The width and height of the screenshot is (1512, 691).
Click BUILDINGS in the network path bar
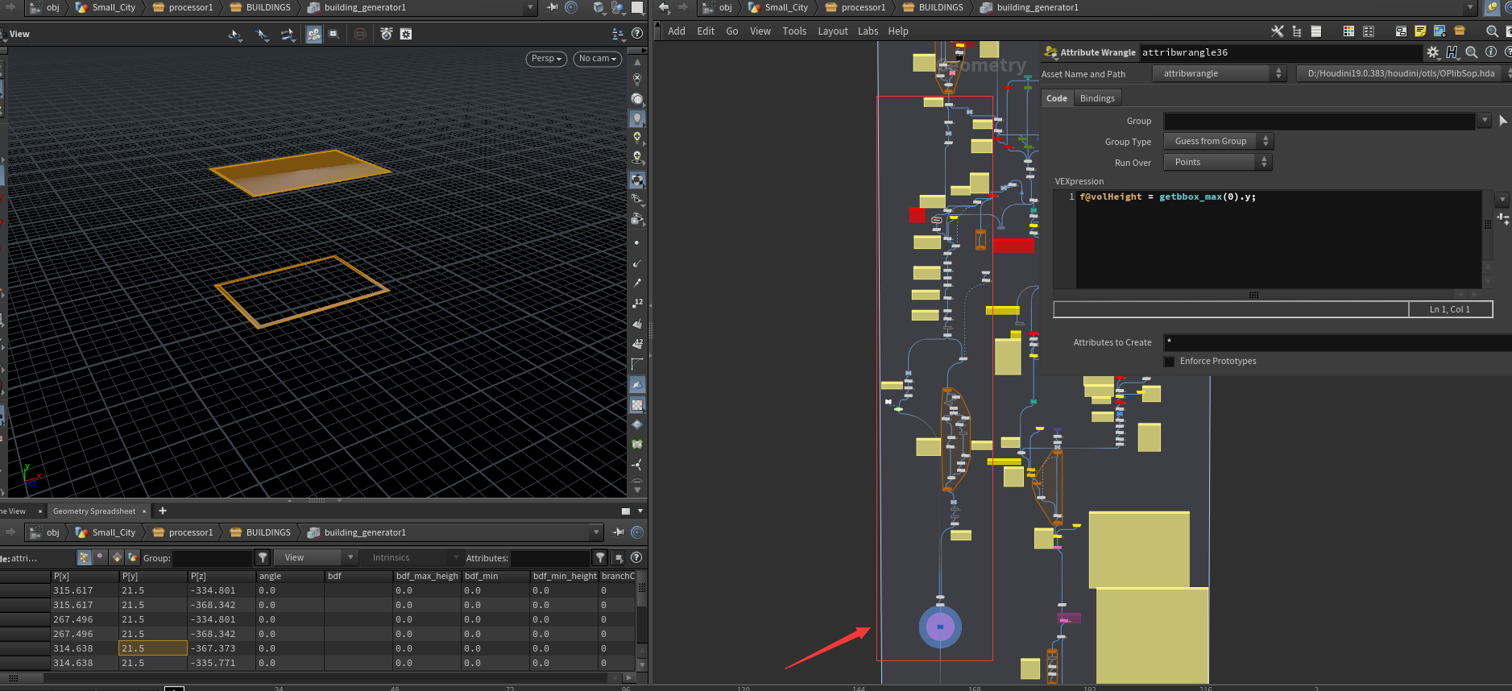click(940, 7)
